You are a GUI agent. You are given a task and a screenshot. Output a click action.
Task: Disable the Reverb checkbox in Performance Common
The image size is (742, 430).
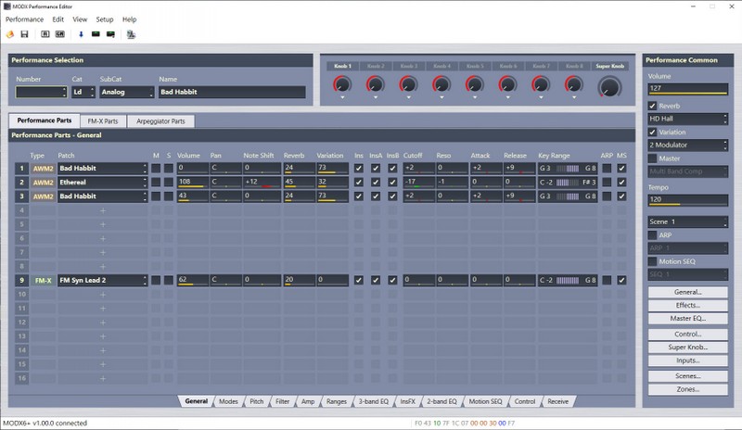point(653,107)
